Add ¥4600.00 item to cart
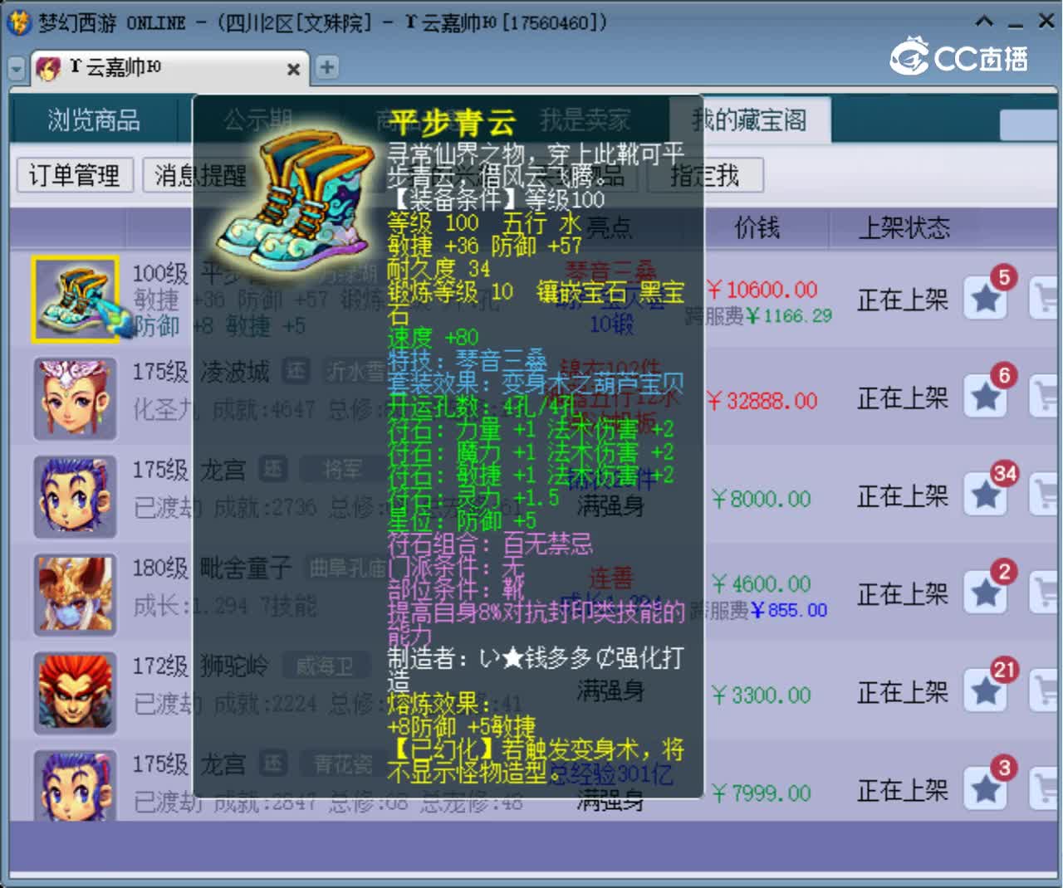The image size is (1063, 888). (1045, 593)
